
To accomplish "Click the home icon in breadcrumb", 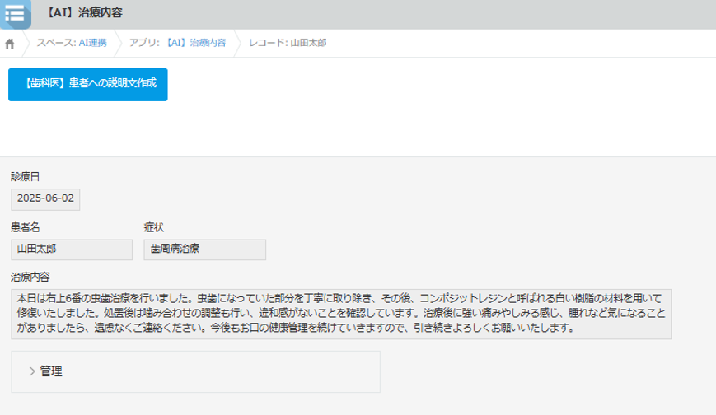I will 10,43.
